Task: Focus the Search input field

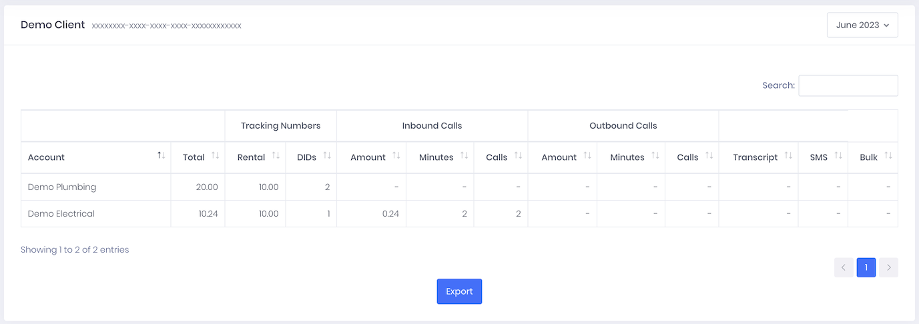Action: pos(848,85)
